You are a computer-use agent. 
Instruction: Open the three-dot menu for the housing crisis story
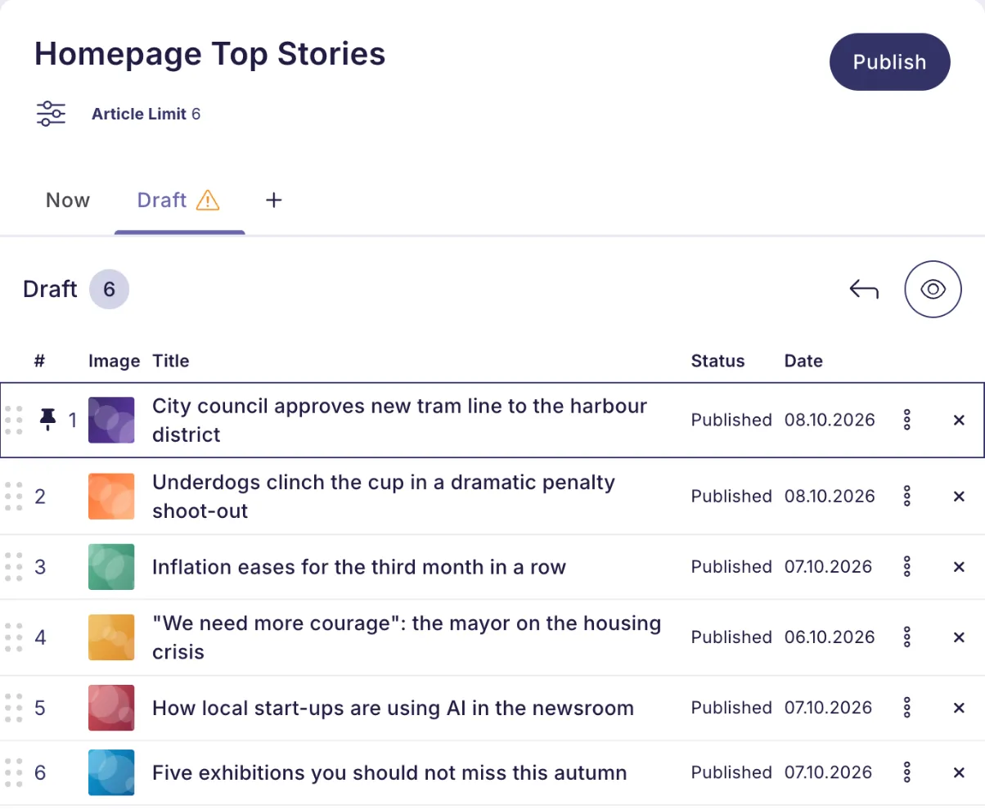pyautogui.click(x=906, y=637)
